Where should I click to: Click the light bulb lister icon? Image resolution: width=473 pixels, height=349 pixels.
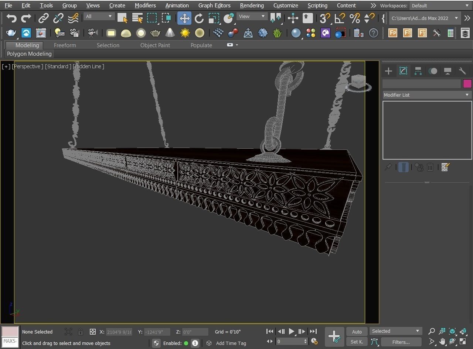59,33
